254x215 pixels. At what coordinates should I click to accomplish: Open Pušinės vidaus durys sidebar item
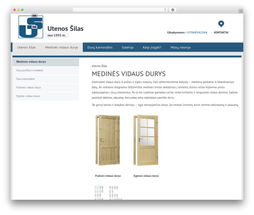point(46,87)
